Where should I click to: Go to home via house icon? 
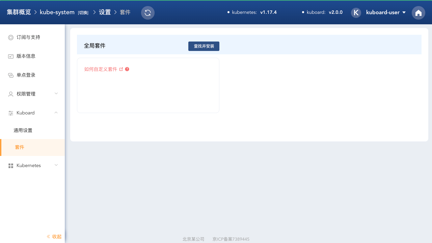point(418,13)
